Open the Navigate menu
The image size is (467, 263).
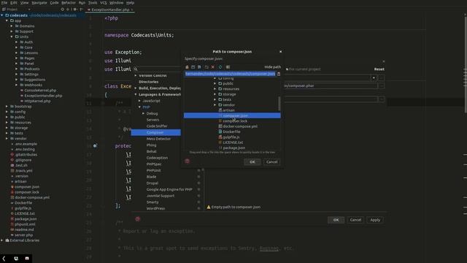click(39, 3)
